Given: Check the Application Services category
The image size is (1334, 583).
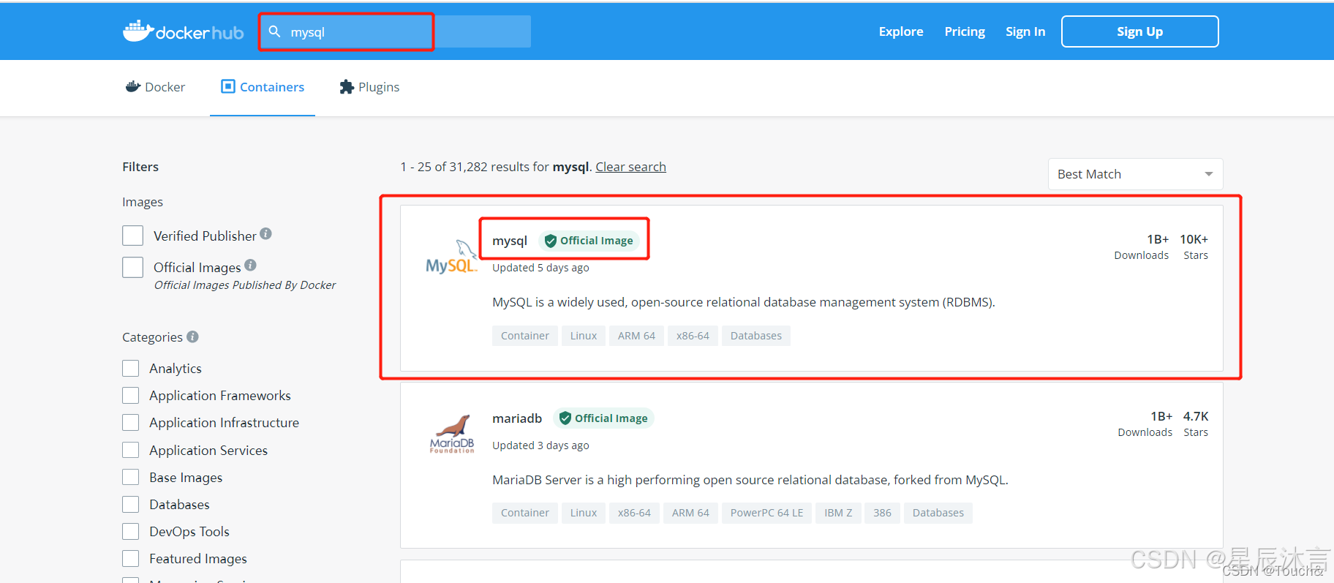Looking at the screenshot, I should pyautogui.click(x=131, y=450).
